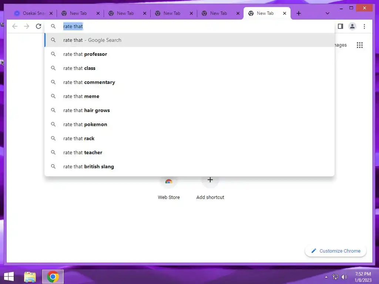The image size is (379, 284).
Task: Click search icon beside 'rate that professor'
Action: pyautogui.click(x=53, y=54)
